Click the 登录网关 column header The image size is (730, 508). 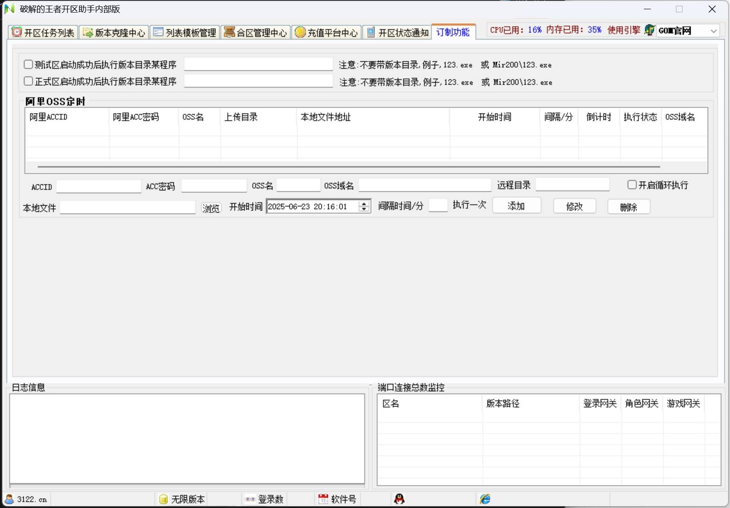[x=600, y=403]
